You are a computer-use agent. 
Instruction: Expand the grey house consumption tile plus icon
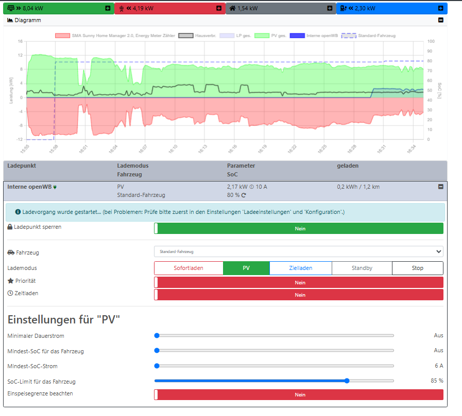(x=330, y=8)
